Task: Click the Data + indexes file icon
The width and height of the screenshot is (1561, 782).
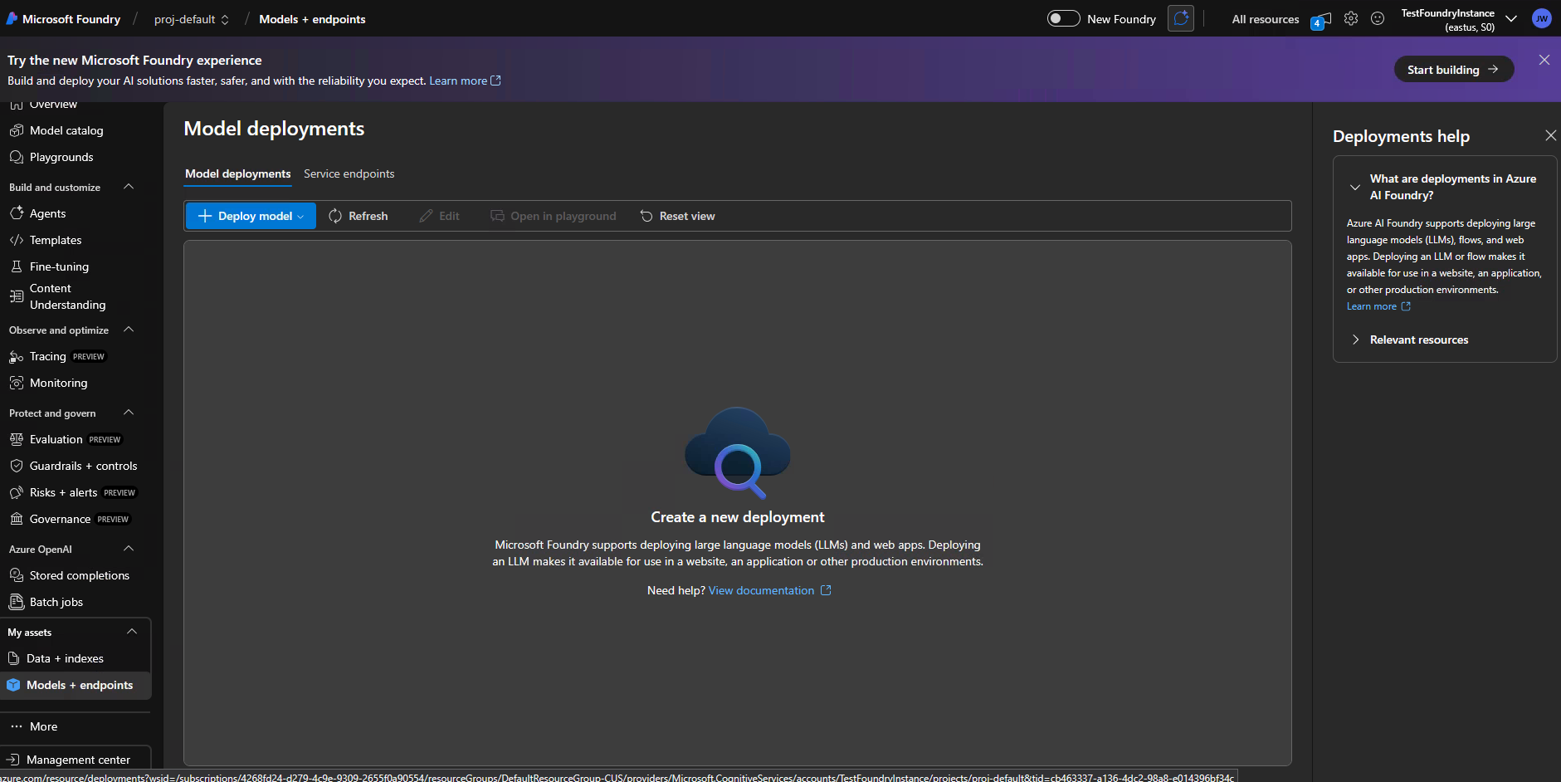Action: [13, 658]
